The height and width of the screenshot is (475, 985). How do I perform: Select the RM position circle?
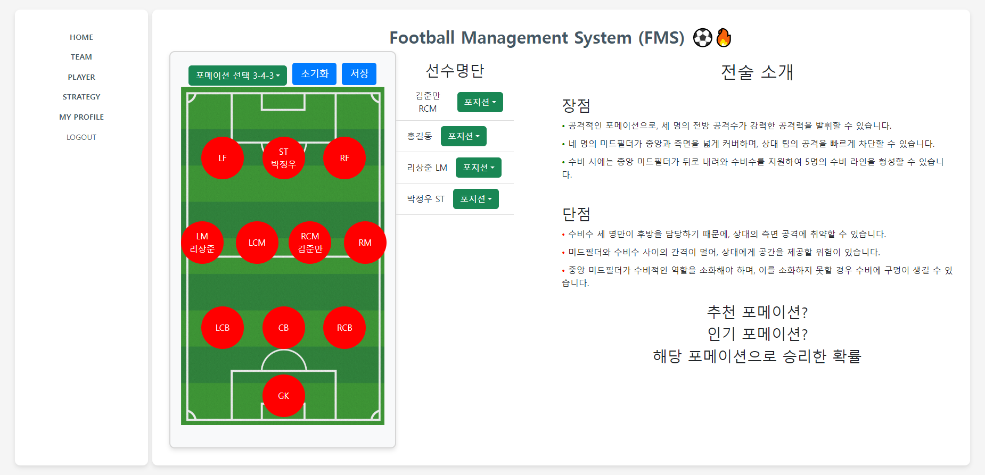[x=365, y=242]
